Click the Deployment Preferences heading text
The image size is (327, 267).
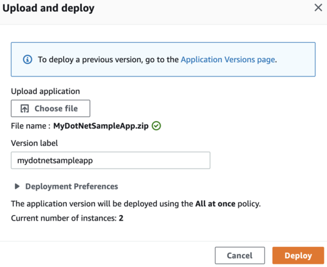(71, 186)
